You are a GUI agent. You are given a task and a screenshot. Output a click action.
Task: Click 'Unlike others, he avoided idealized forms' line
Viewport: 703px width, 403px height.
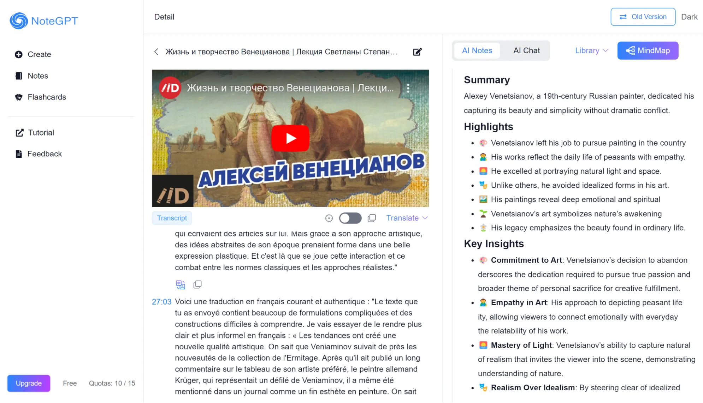pyautogui.click(x=580, y=185)
